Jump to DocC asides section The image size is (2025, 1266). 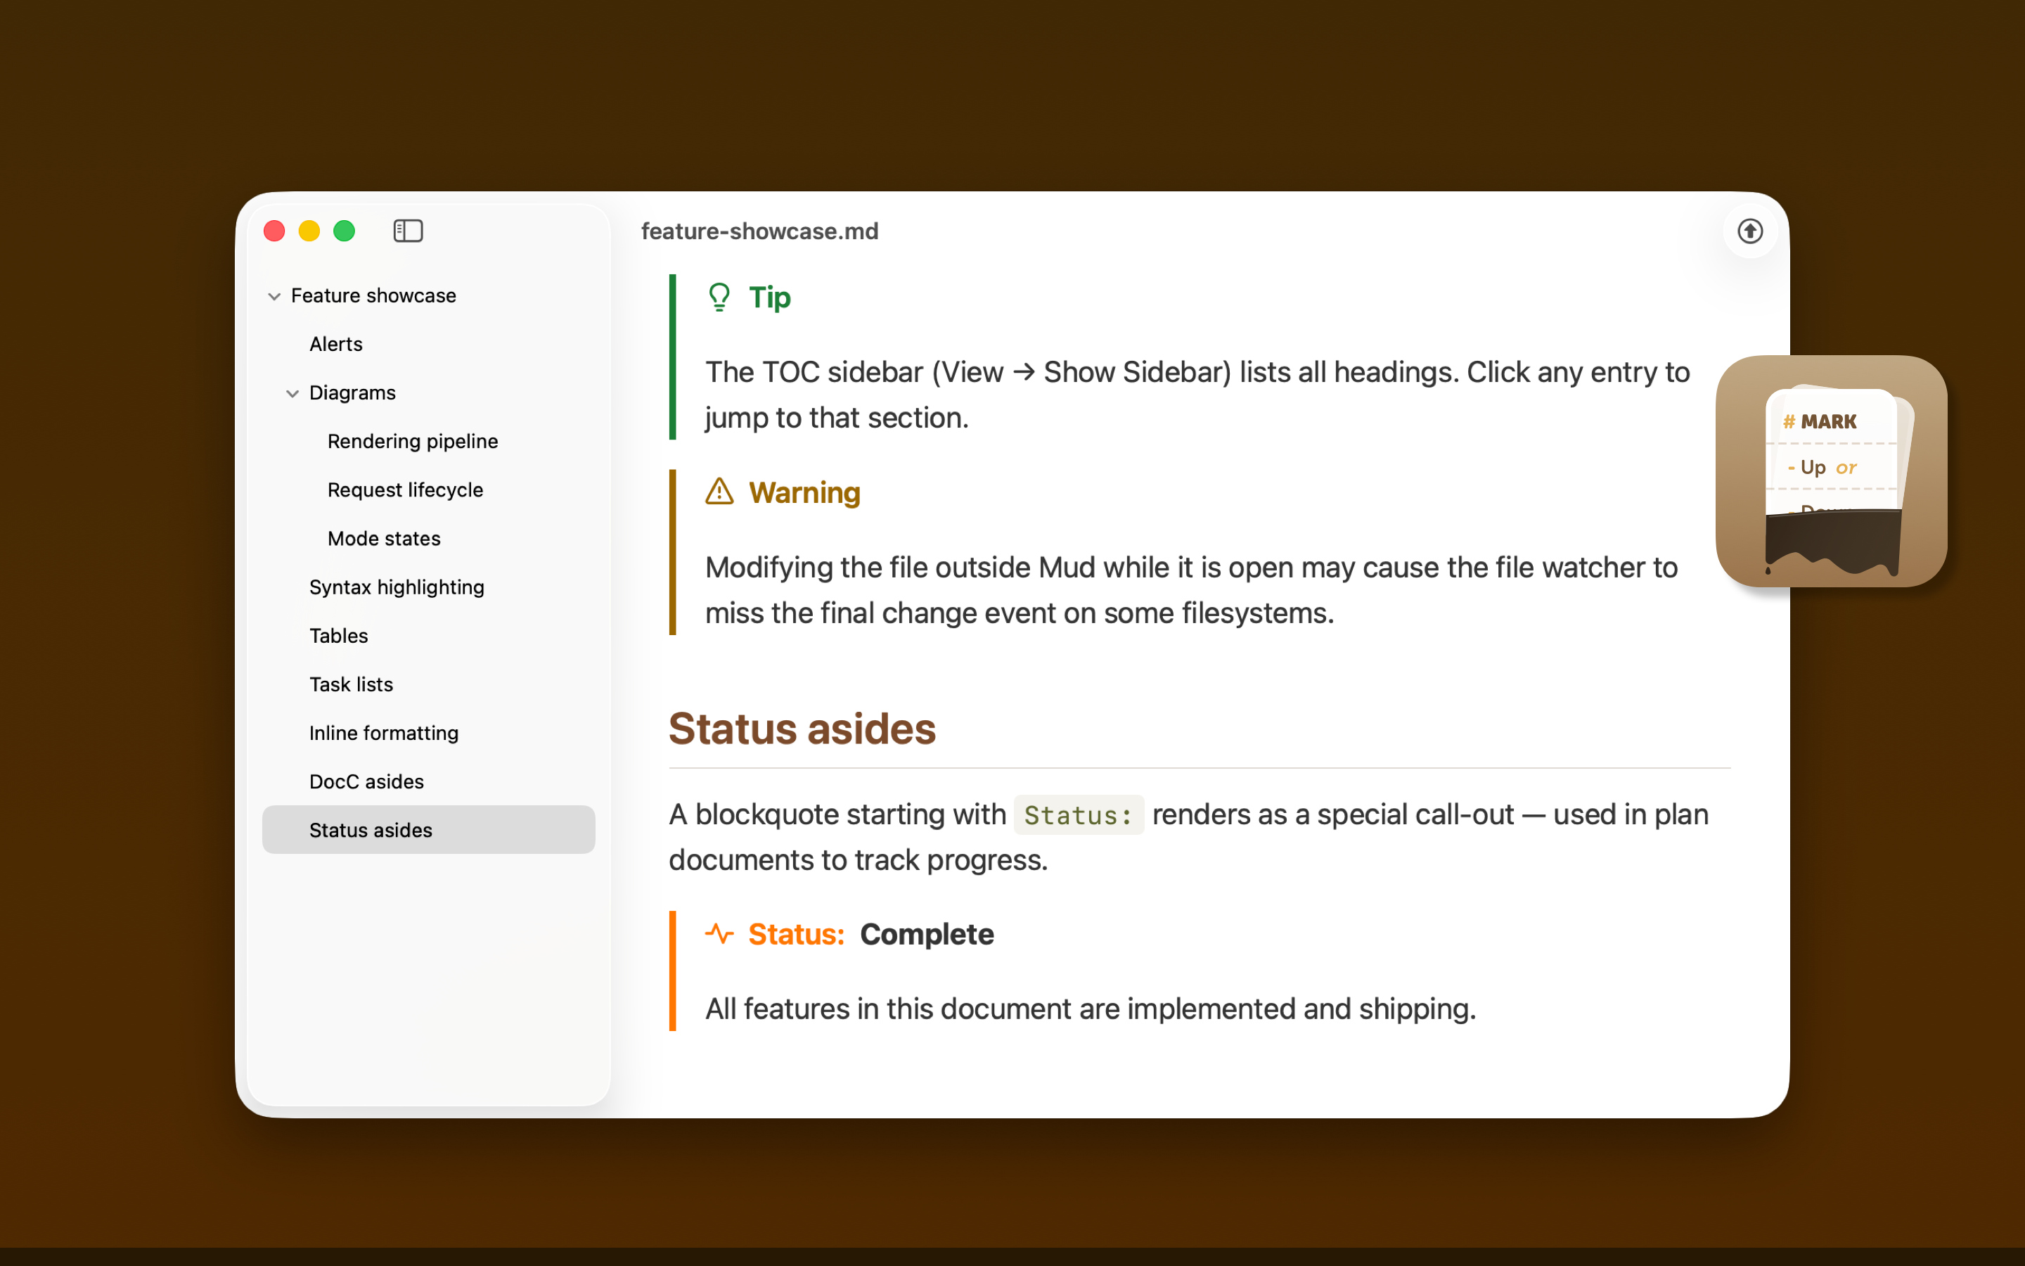(366, 781)
